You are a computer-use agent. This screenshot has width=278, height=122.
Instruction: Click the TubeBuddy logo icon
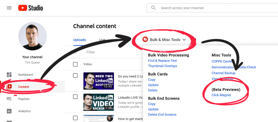[145, 40]
